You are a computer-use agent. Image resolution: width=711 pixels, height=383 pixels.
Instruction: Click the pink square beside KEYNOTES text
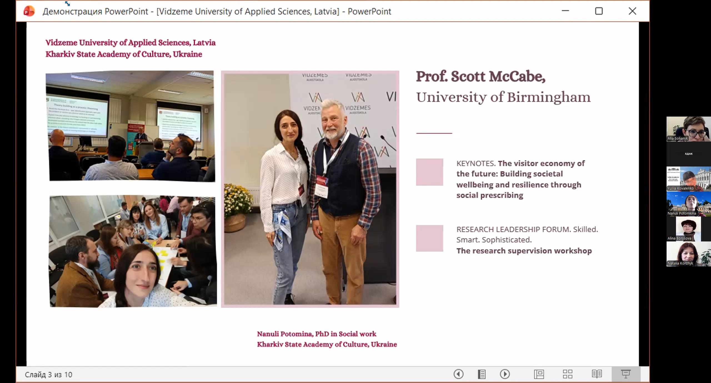click(x=429, y=172)
